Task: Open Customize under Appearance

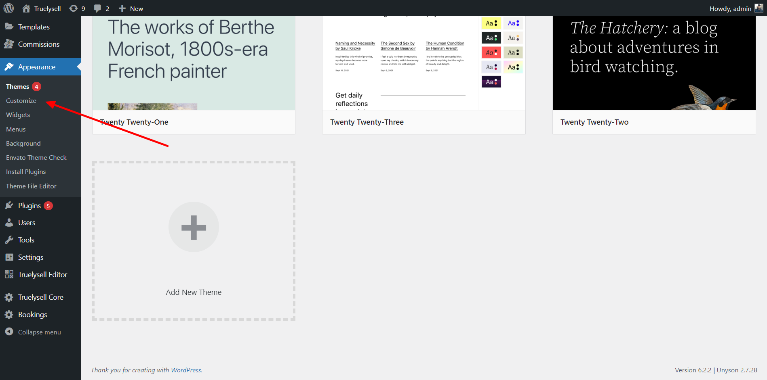Action: (21, 101)
